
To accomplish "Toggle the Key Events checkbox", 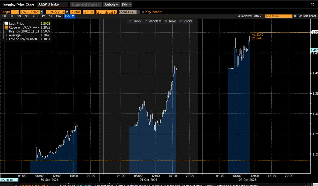I will coord(143,12).
